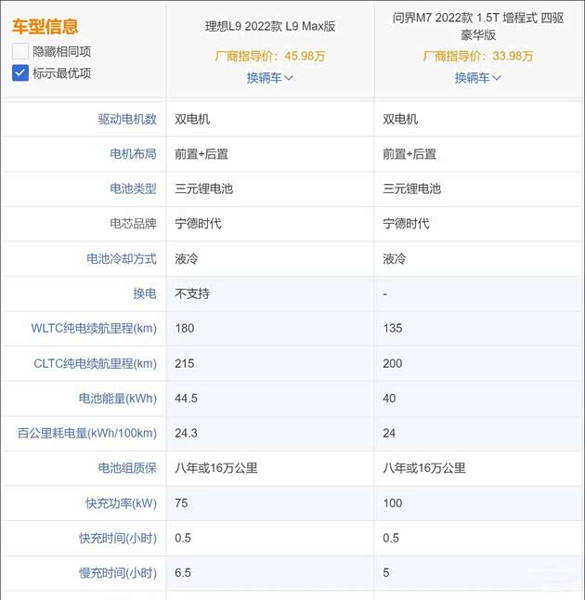Uncheck the 标示最优项 checkbox
Viewport: 585px width, 600px height.
click(x=20, y=72)
